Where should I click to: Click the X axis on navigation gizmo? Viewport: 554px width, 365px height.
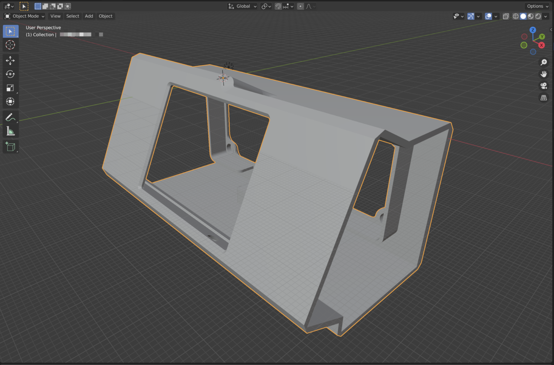pos(541,45)
